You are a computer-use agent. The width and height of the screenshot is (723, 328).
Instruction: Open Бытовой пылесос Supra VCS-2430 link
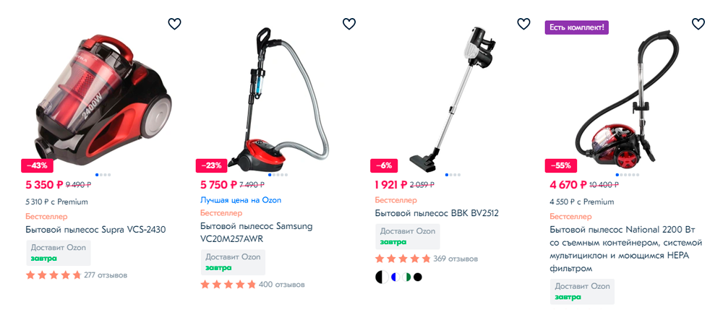(95, 230)
